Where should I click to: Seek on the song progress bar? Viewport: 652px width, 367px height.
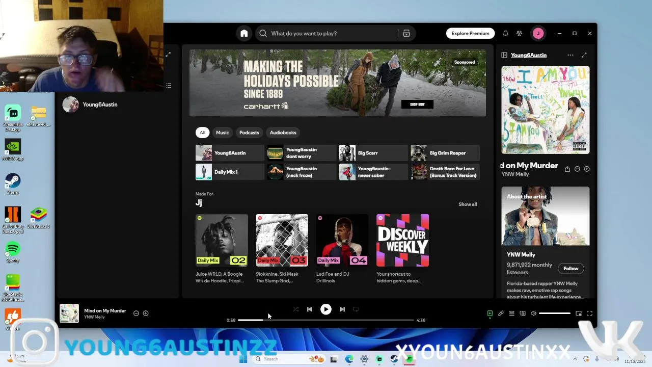(325, 320)
